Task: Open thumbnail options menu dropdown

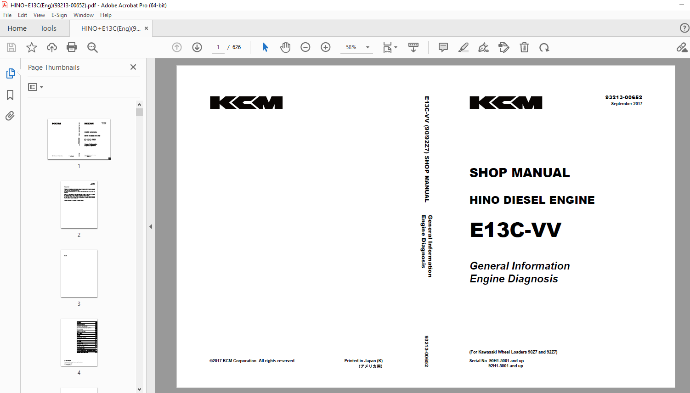Action: pos(35,87)
